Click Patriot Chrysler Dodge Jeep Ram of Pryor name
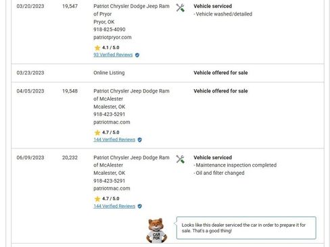Viewport: 330px width, 247px height. (131, 10)
